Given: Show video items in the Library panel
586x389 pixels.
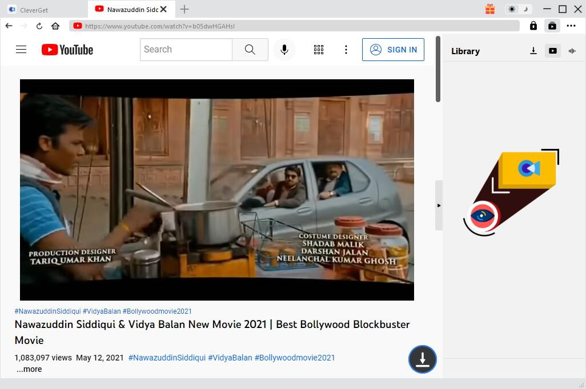Looking at the screenshot, I should [x=552, y=51].
